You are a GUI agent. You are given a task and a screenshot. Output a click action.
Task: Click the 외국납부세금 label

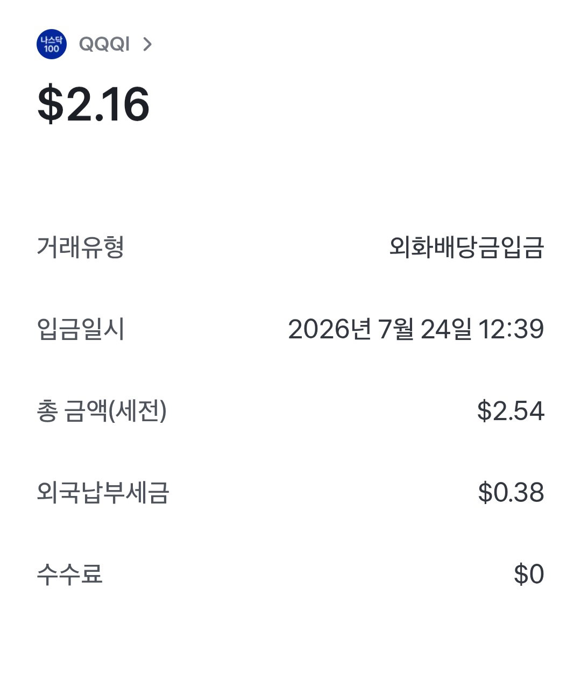pyautogui.click(x=103, y=493)
